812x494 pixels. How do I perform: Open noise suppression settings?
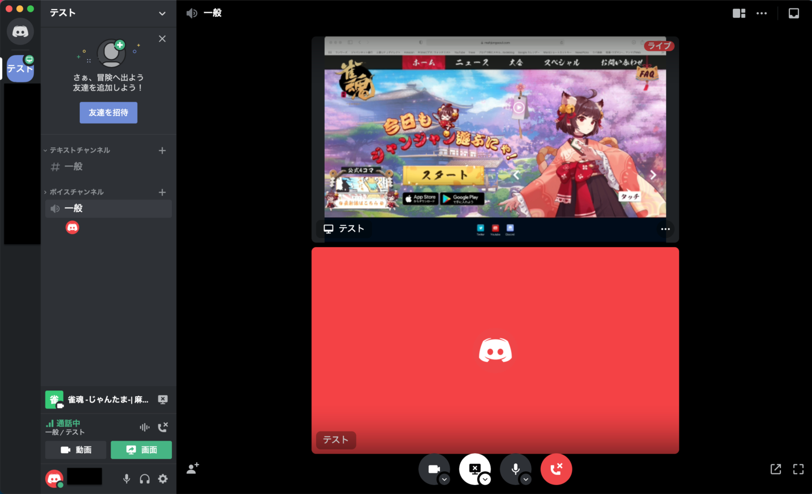(144, 427)
